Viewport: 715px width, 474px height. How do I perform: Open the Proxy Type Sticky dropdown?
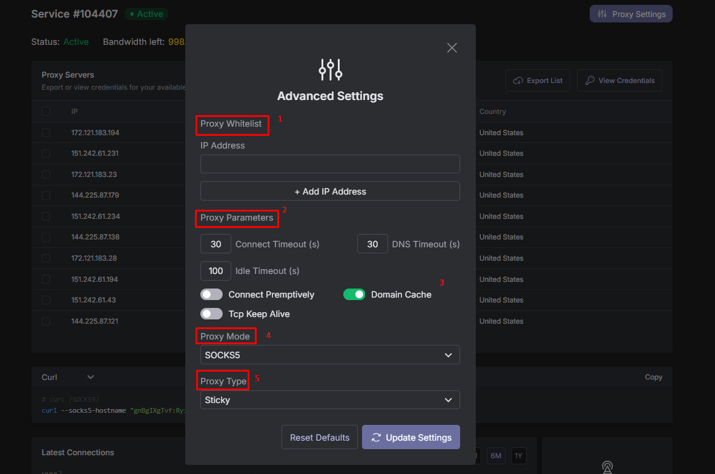coord(330,400)
